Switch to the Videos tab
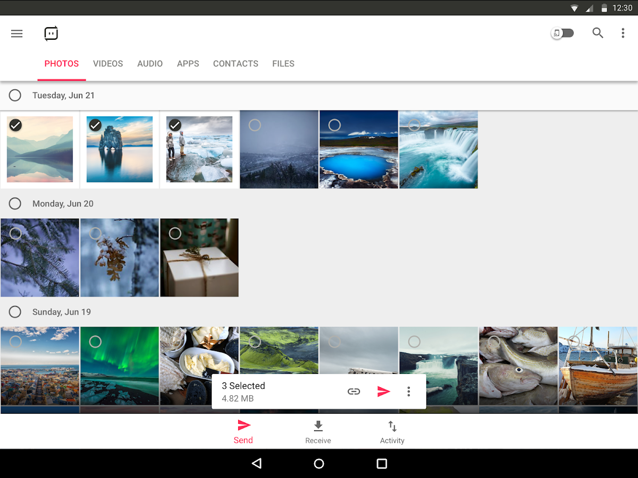Viewport: 638px width, 478px height. pyautogui.click(x=108, y=64)
